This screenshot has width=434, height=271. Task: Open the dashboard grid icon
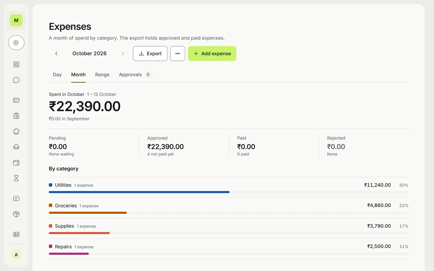16,64
